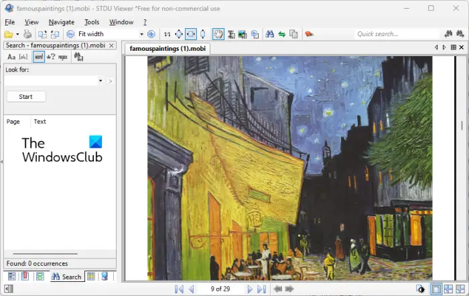
Task: Open the File menu
Action: pos(9,22)
